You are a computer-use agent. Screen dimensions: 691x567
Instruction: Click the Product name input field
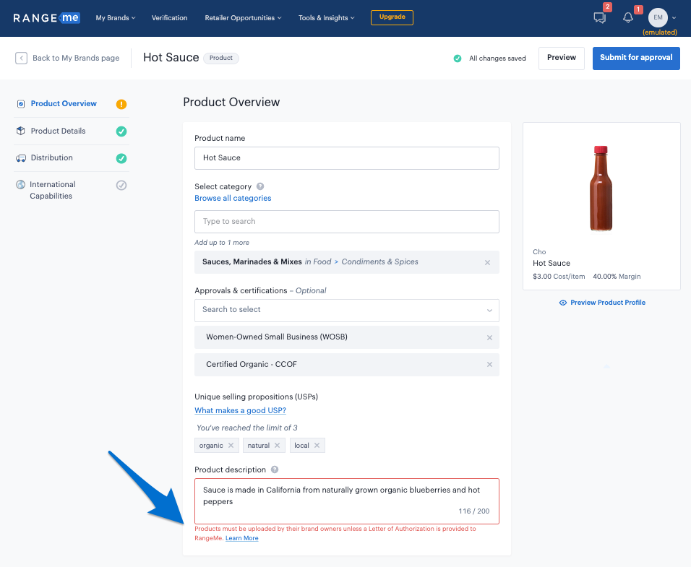pyautogui.click(x=346, y=158)
